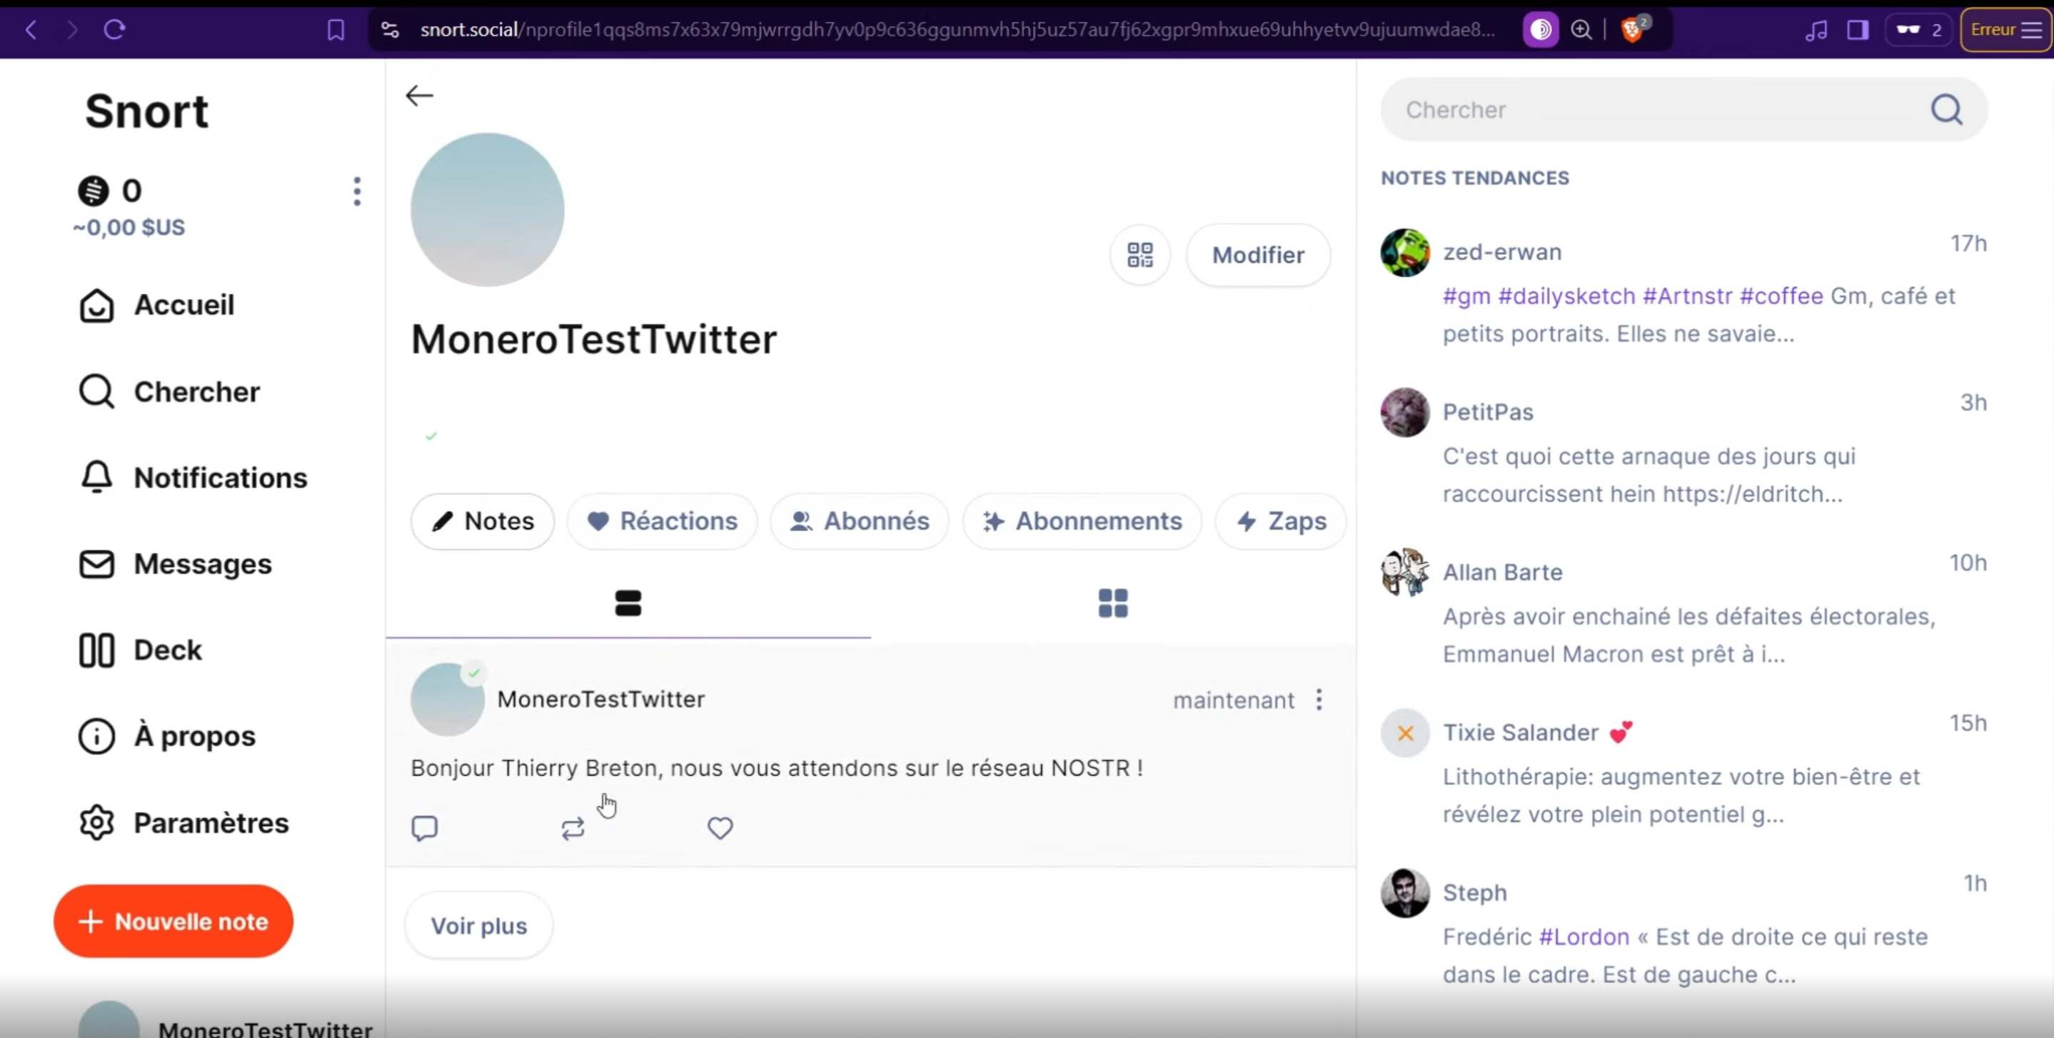The image size is (2054, 1038).
Task: Open Notifications in the sidebar
Action: tap(193, 478)
